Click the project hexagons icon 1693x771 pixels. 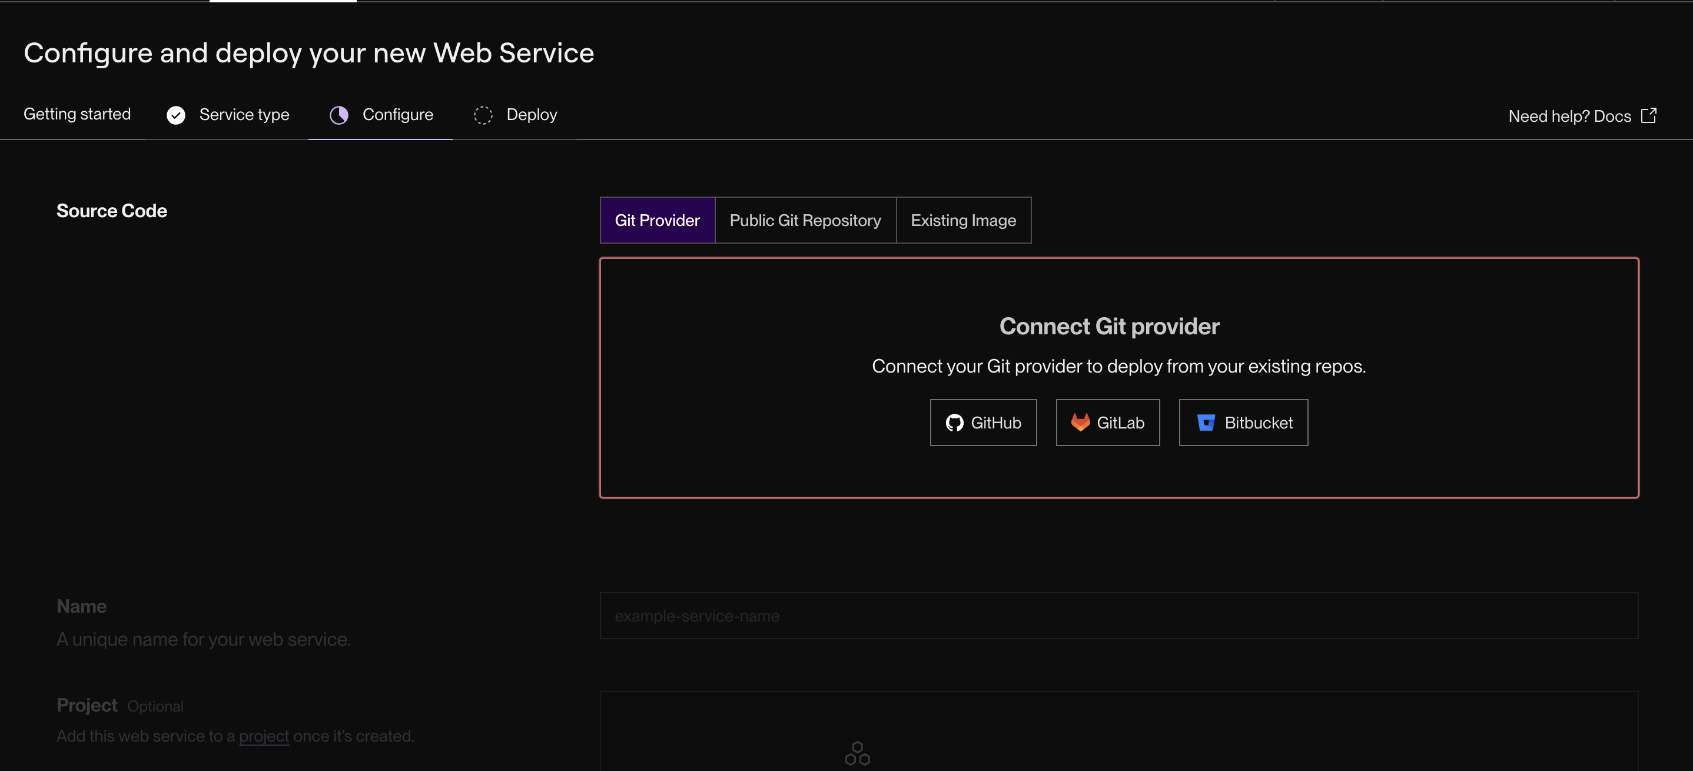click(857, 753)
